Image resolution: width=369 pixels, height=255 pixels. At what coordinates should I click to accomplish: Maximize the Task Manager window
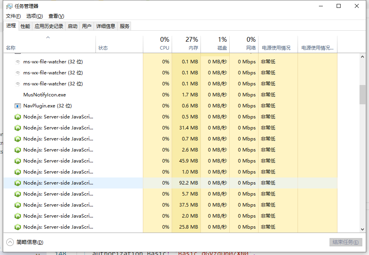[x=339, y=6]
